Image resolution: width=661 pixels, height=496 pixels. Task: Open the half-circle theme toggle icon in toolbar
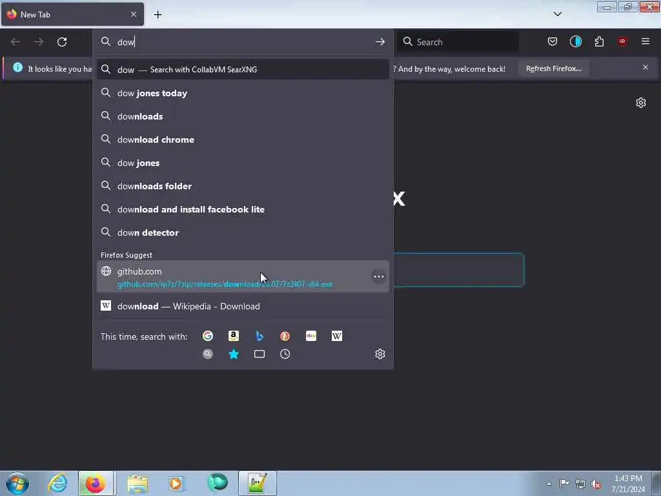tap(575, 41)
